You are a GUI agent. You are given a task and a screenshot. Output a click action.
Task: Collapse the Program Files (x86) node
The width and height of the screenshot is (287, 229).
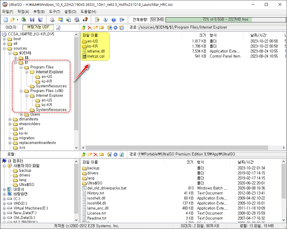pos(21,91)
